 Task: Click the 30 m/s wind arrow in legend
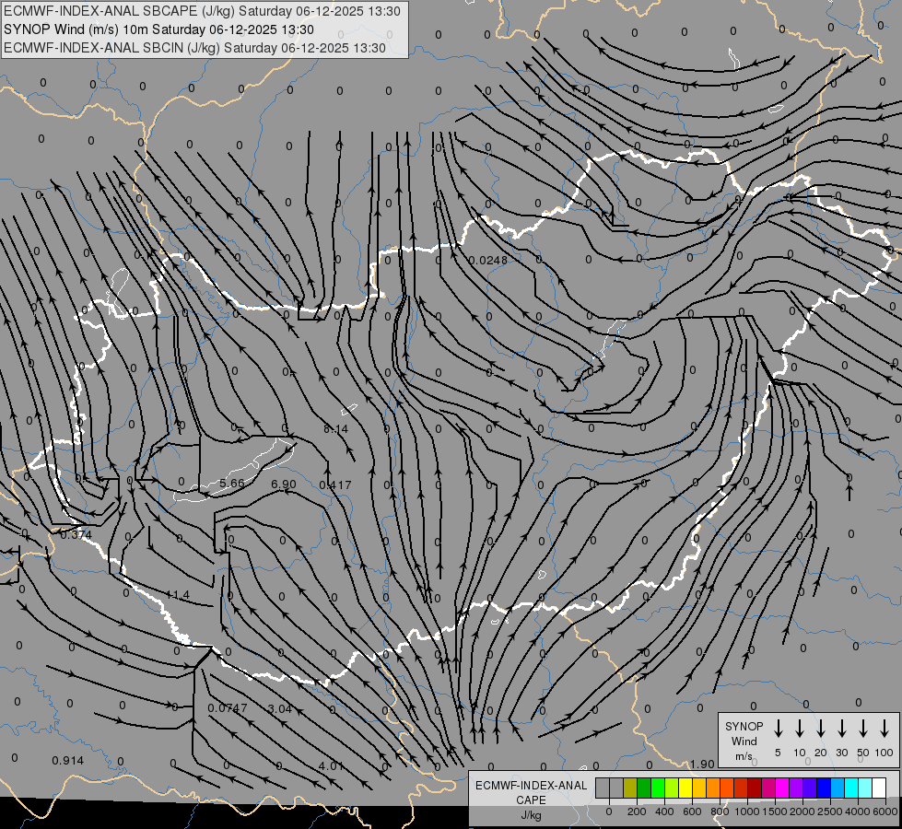[x=841, y=729]
